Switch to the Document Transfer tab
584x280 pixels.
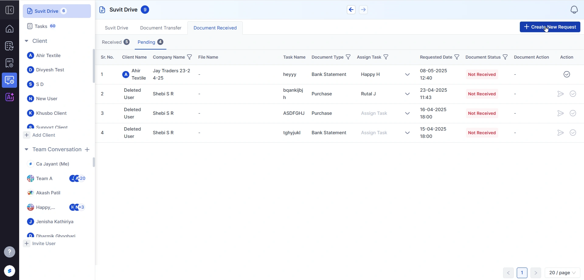coord(161,28)
